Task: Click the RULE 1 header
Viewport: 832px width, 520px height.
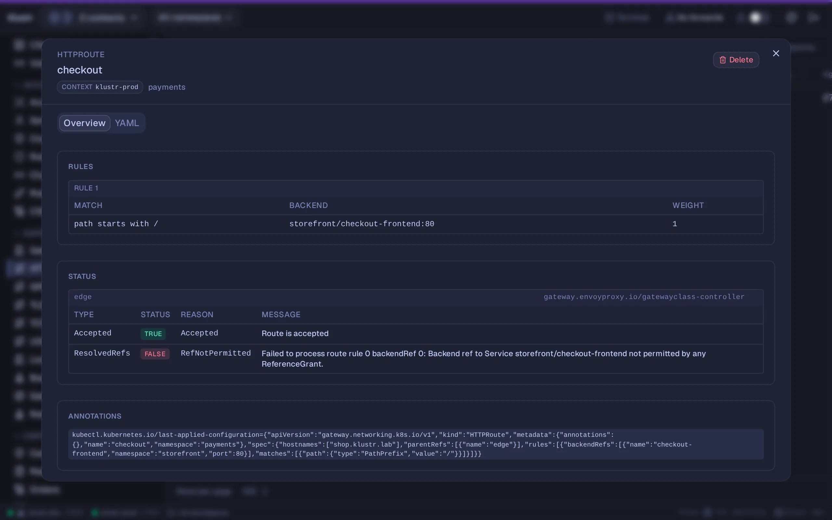Action: [416, 188]
